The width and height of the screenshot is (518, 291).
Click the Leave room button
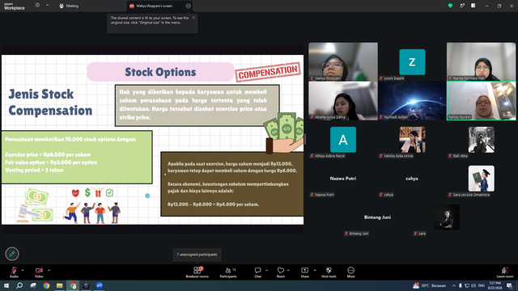point(505,272)
